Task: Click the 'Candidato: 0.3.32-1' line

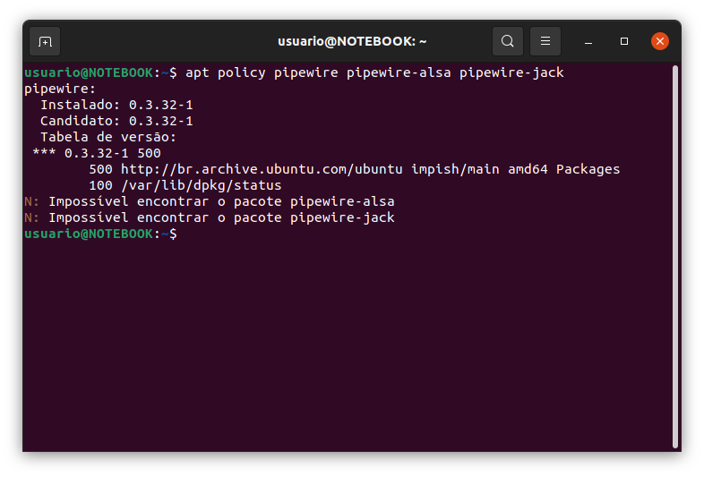Action: coord(116,121)
